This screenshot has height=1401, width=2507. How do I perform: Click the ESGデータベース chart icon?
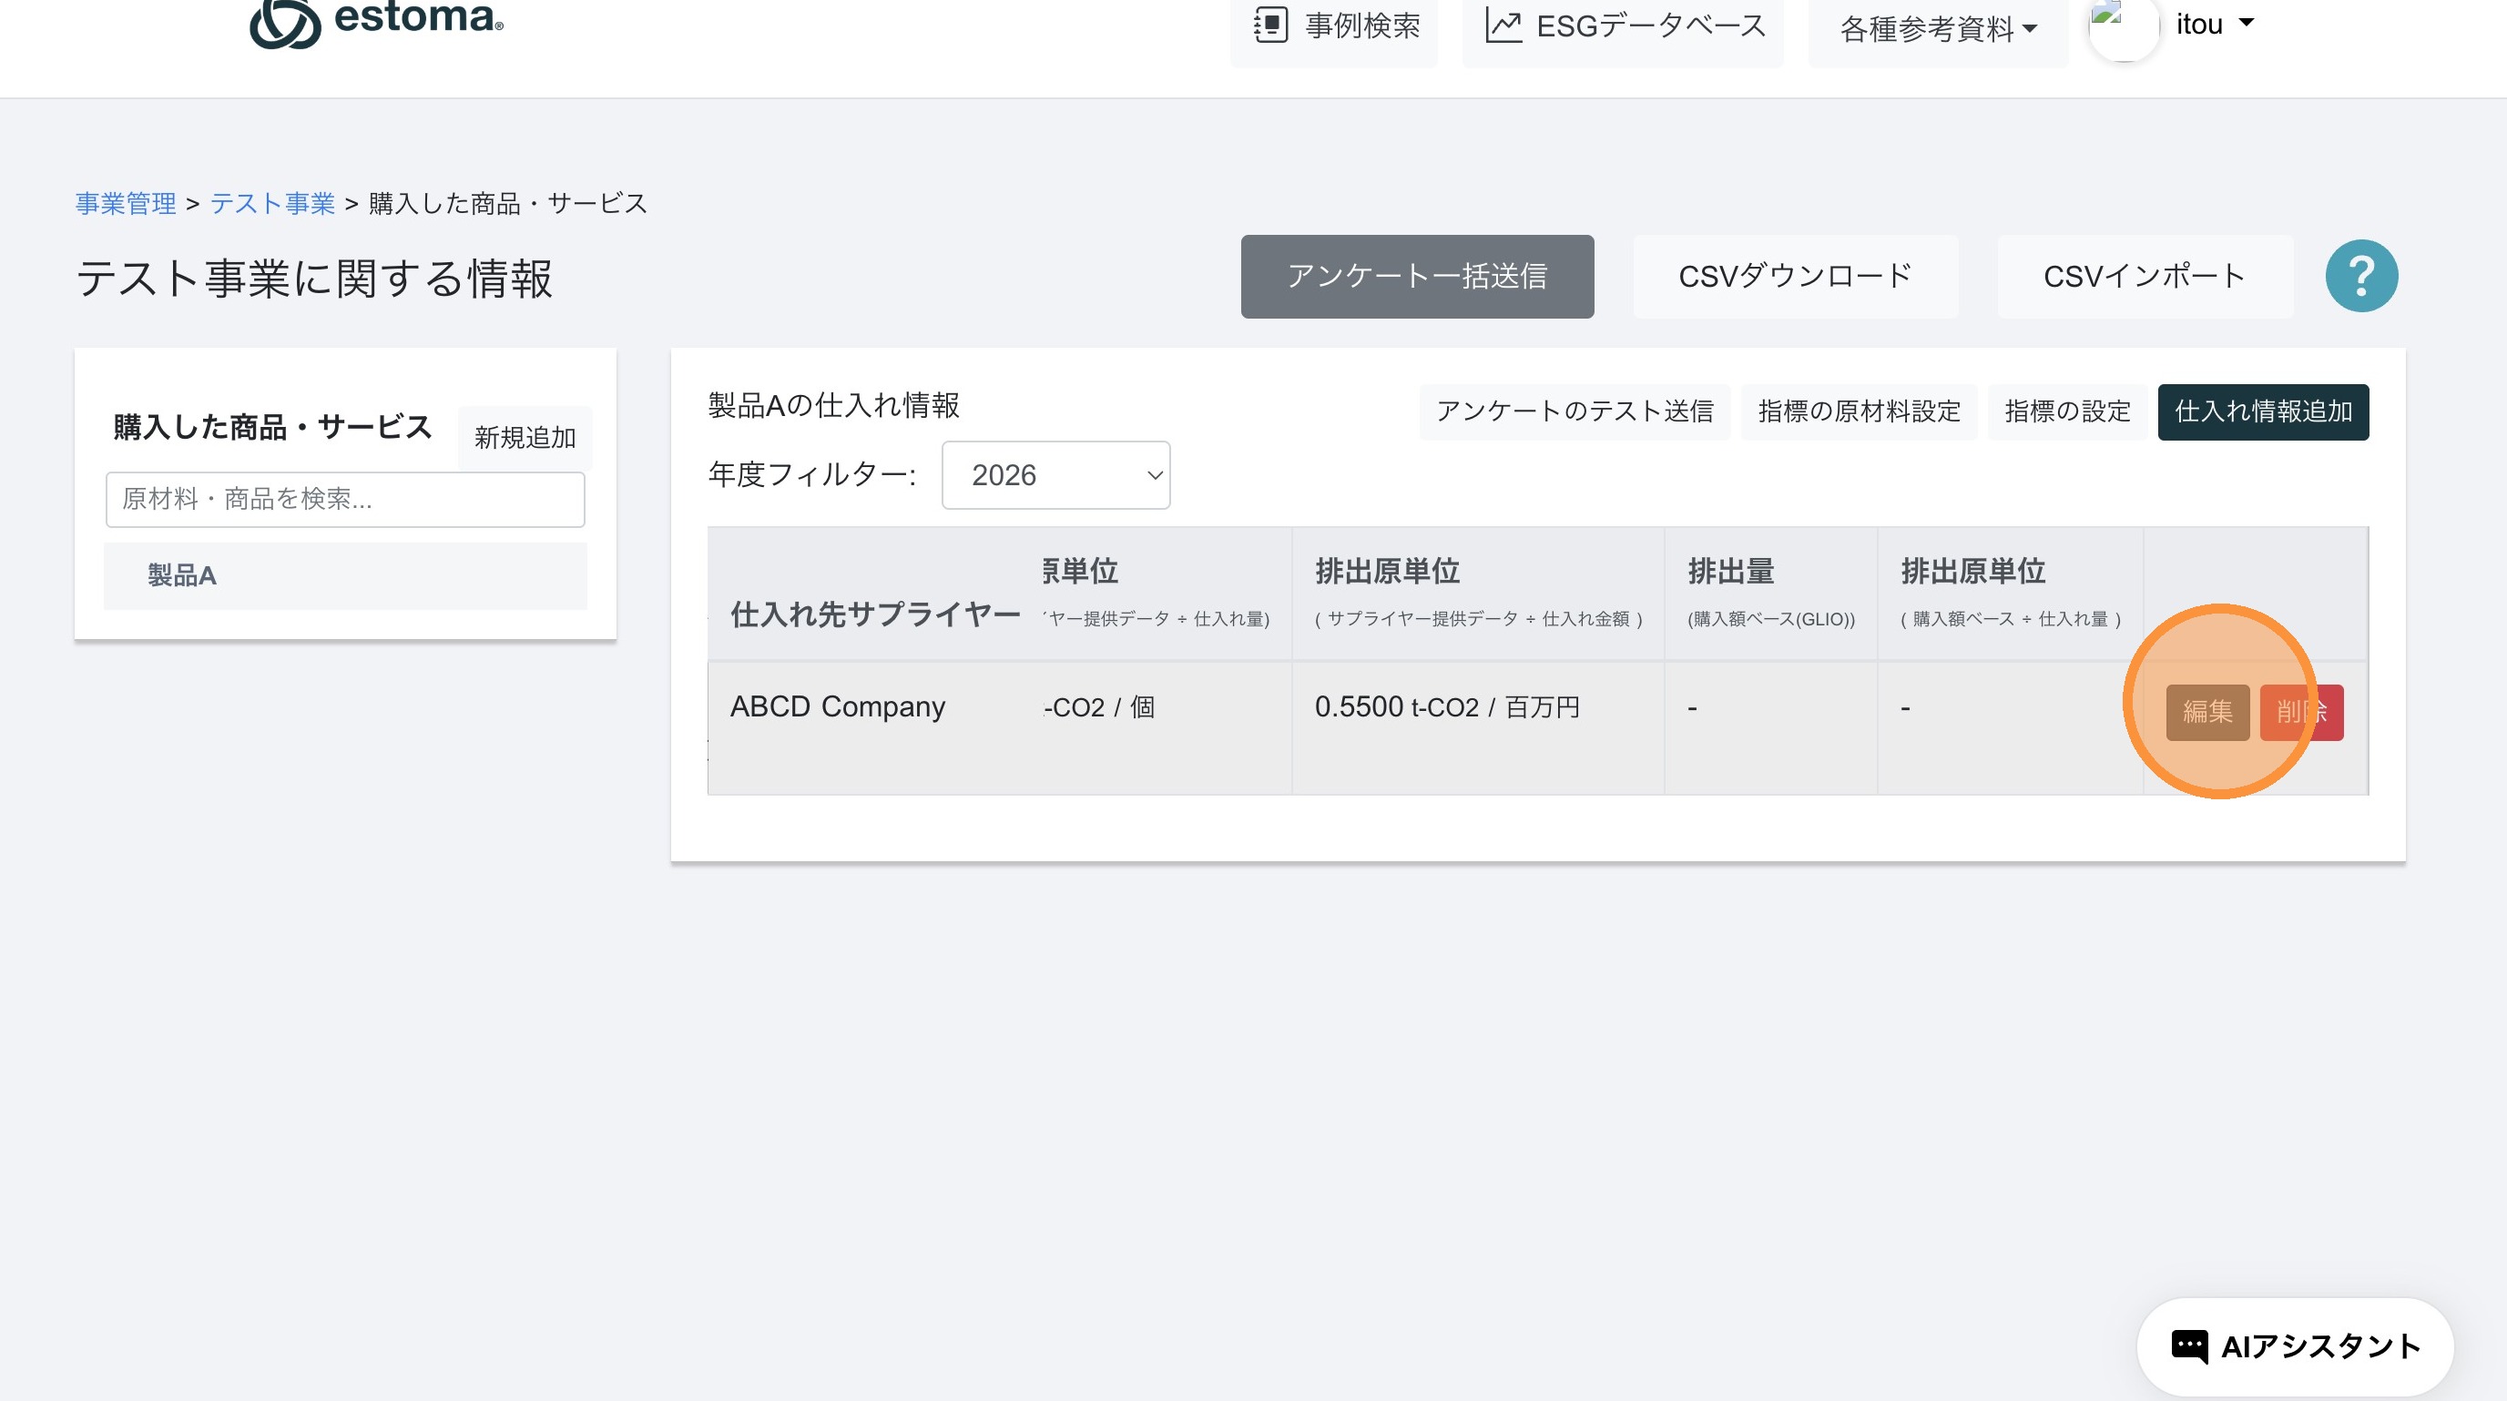[1503, 25]
